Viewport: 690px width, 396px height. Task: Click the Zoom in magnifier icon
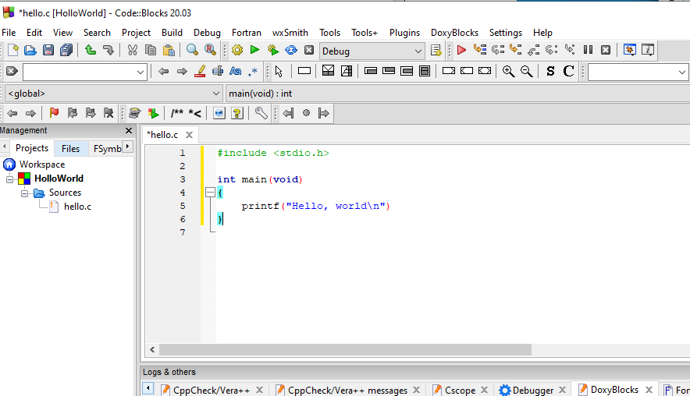point(508,71)
